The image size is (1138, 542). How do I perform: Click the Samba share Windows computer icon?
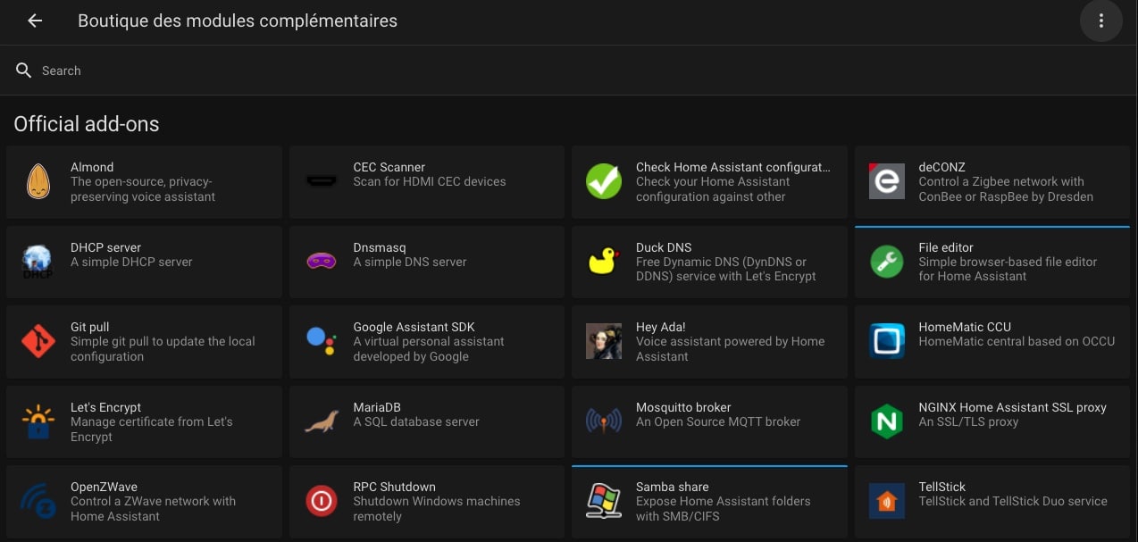click(604, 501)
